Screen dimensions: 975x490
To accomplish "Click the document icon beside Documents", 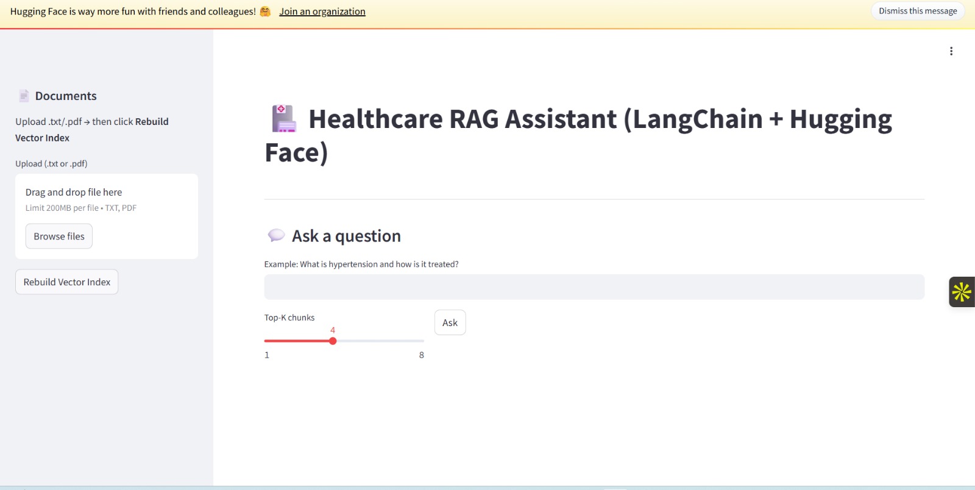I will pos(24,96).
